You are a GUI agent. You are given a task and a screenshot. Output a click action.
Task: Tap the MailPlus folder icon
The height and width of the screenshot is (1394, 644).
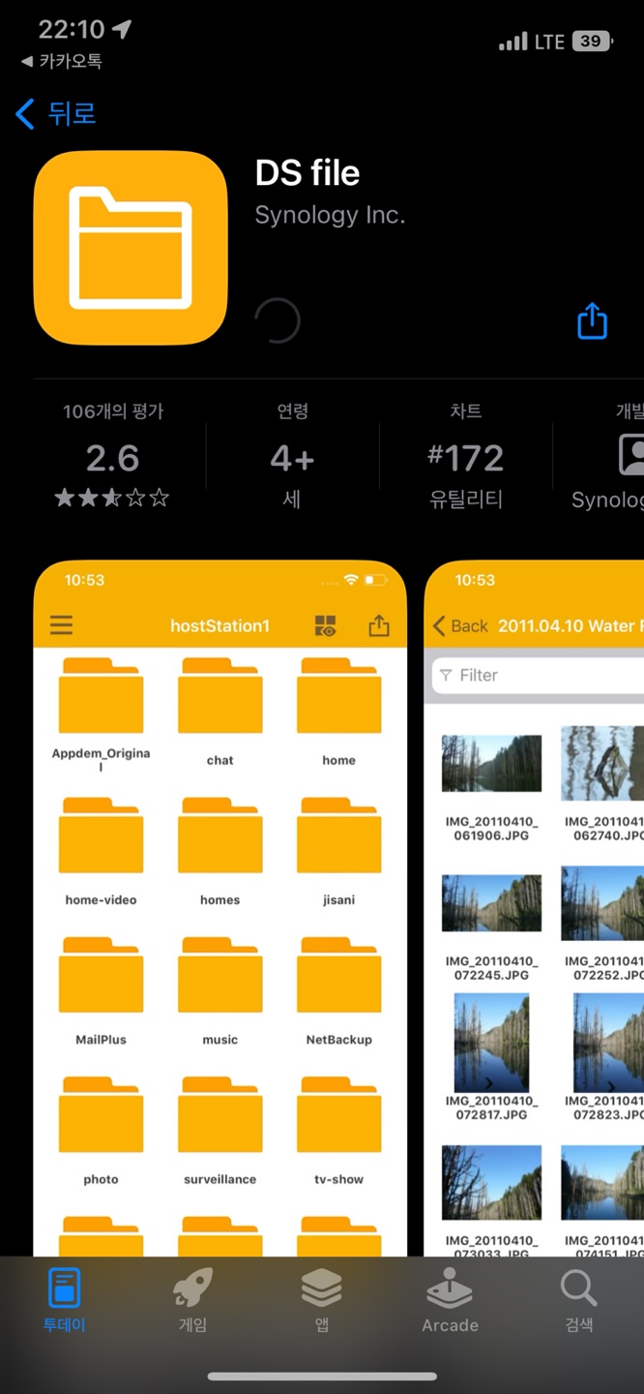(x=101, y=975)
